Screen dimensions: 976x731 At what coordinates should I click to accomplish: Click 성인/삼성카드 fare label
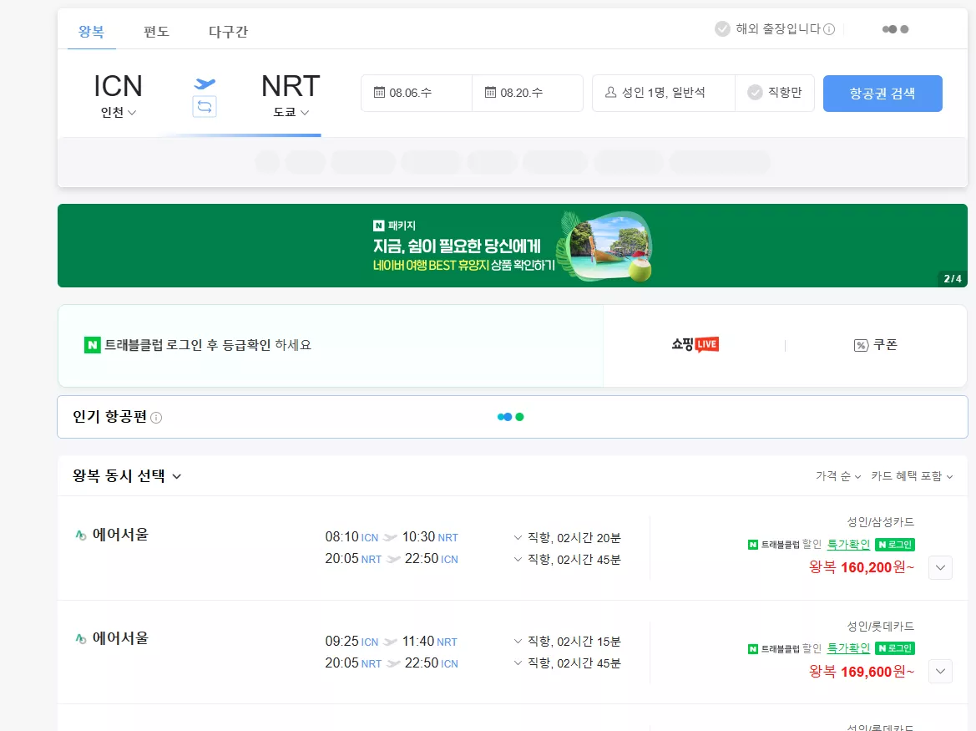880,522
